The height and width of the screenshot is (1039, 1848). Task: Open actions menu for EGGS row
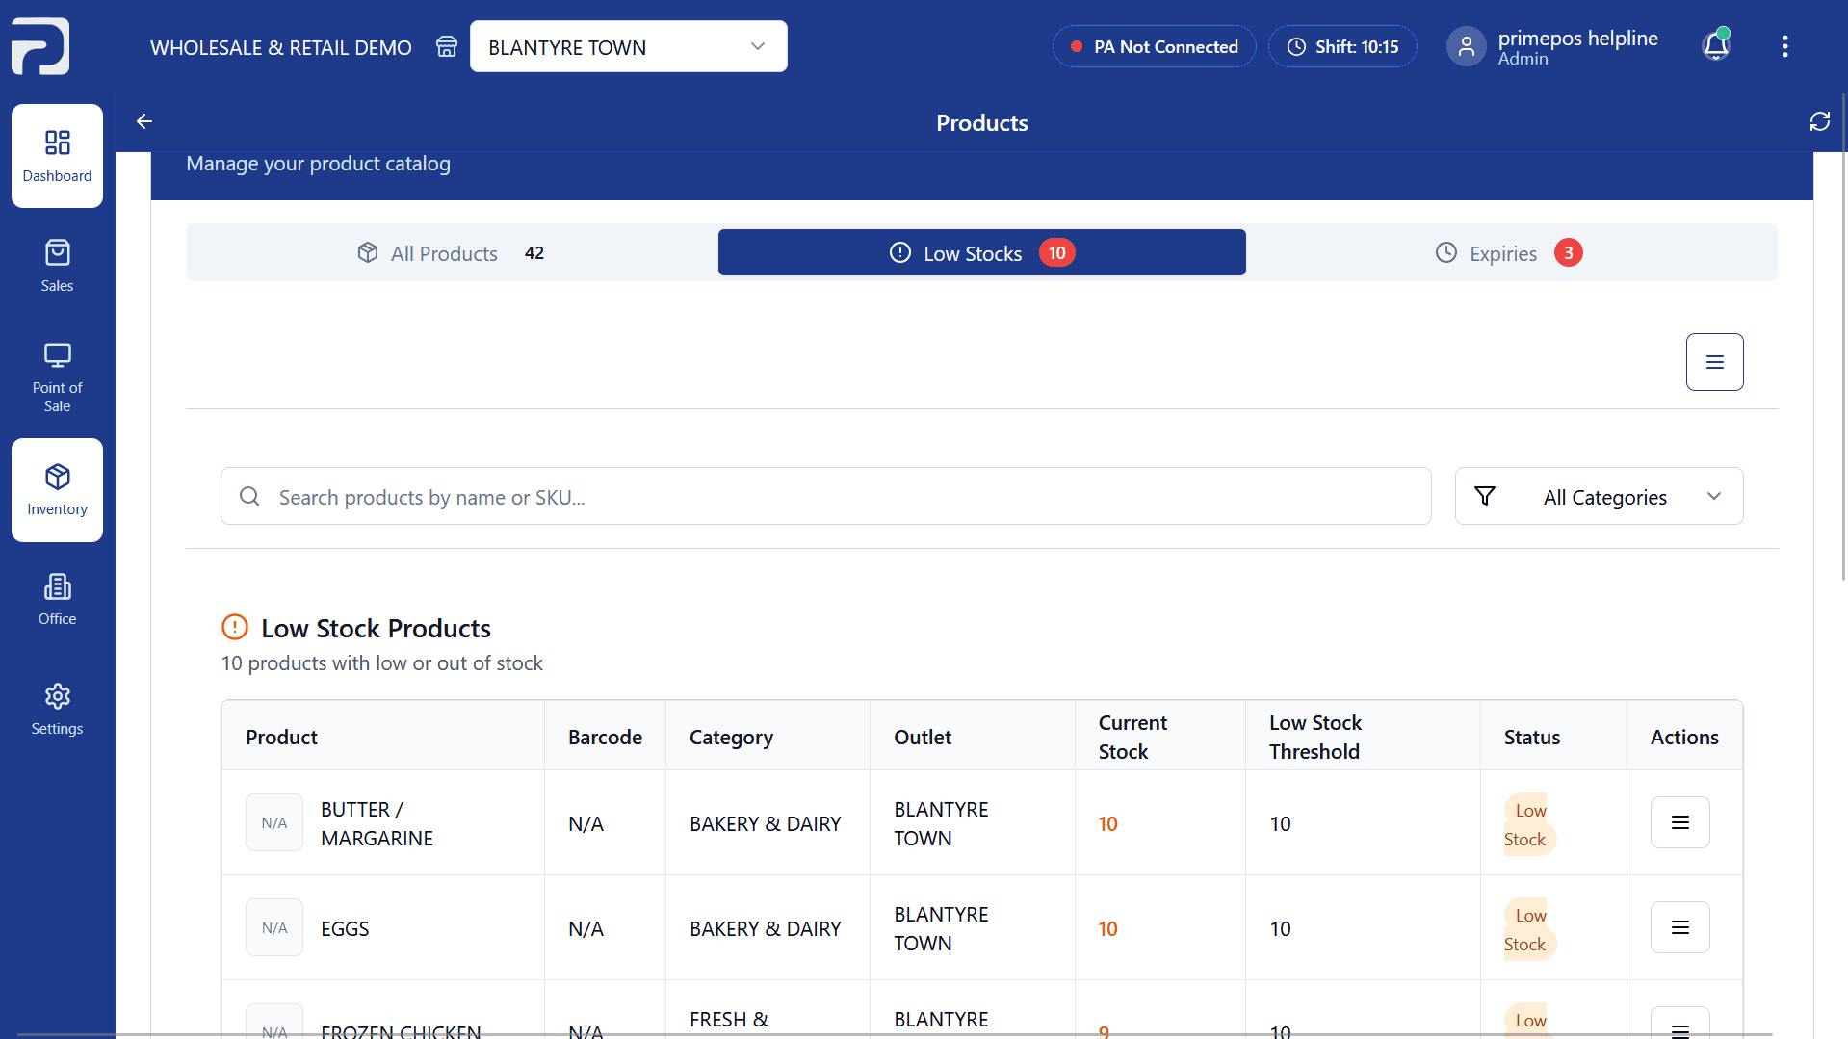1679,927
